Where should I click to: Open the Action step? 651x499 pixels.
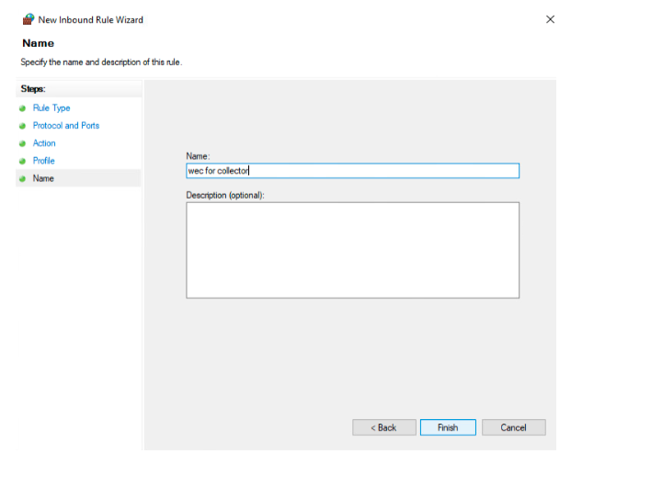44,143
